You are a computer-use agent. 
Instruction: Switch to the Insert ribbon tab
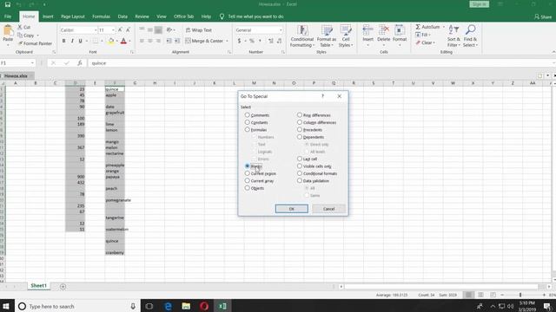tap(48, 16)
